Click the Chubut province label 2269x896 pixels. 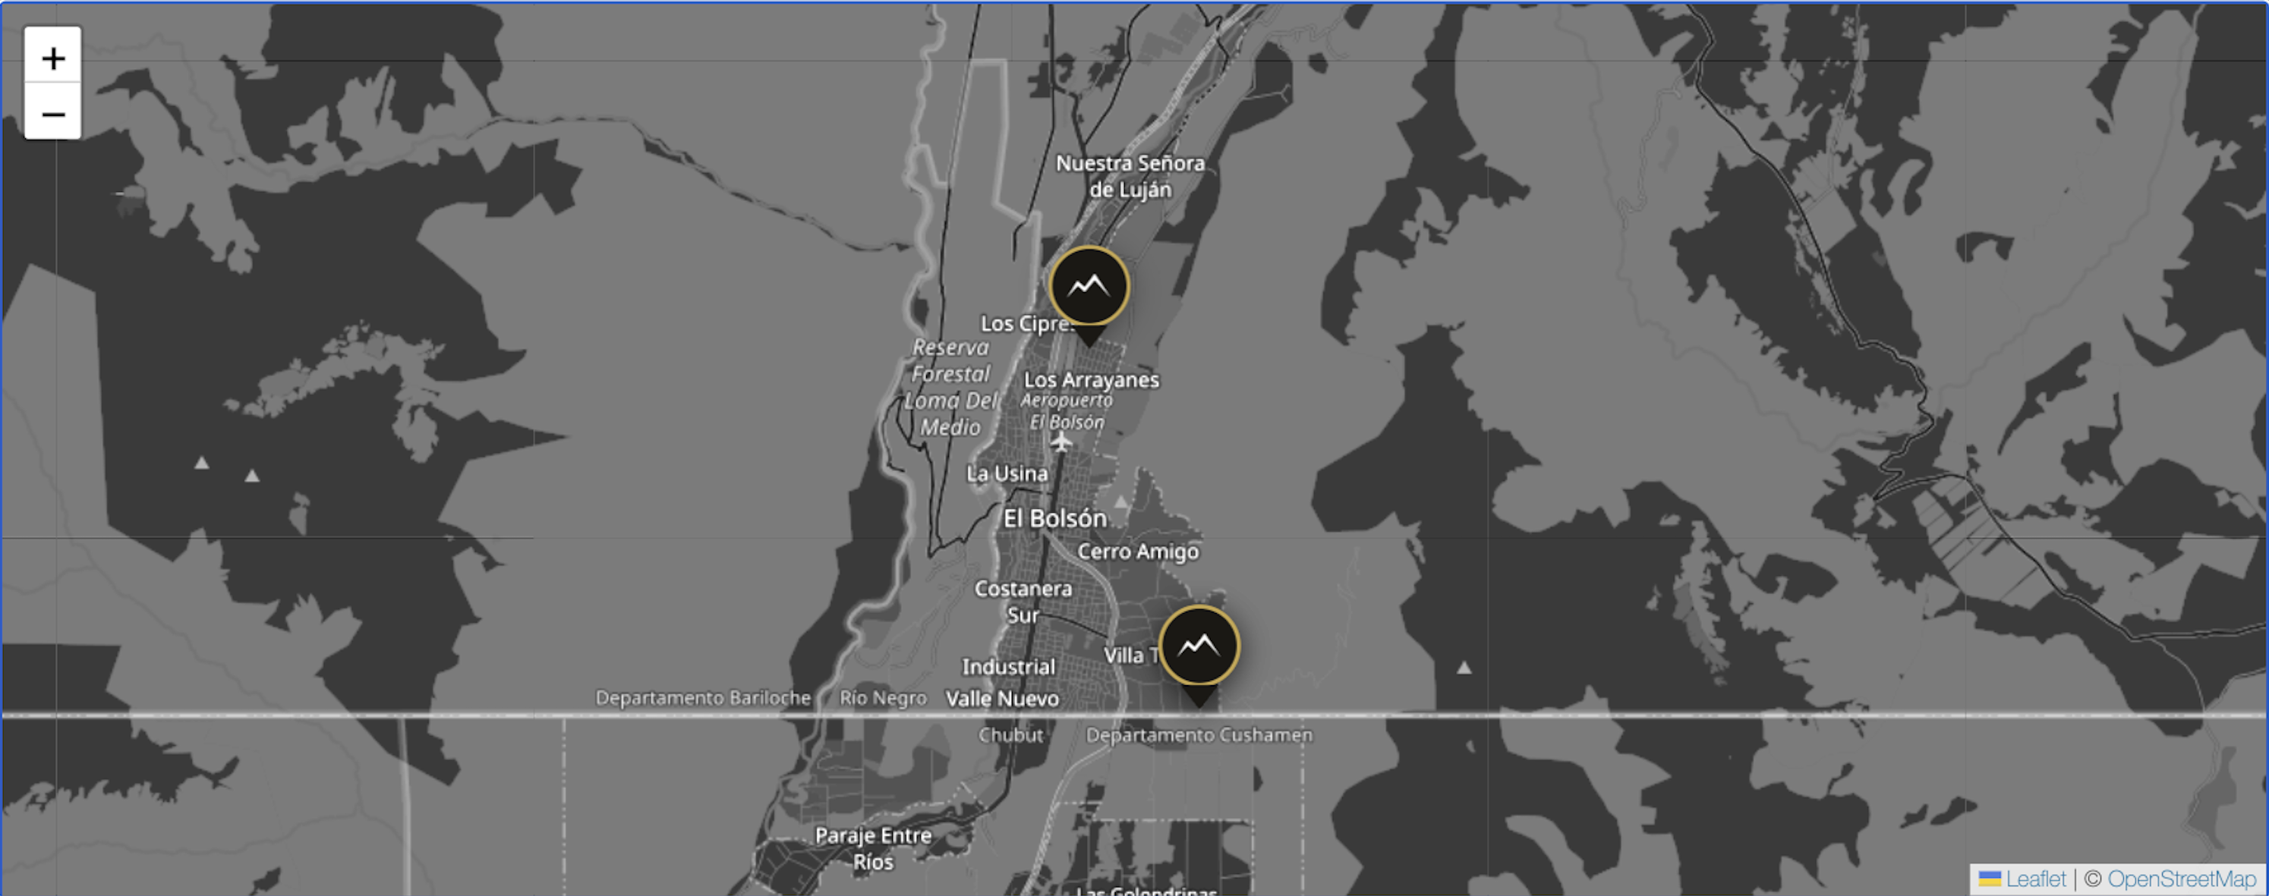click(x=1010, y=735)
